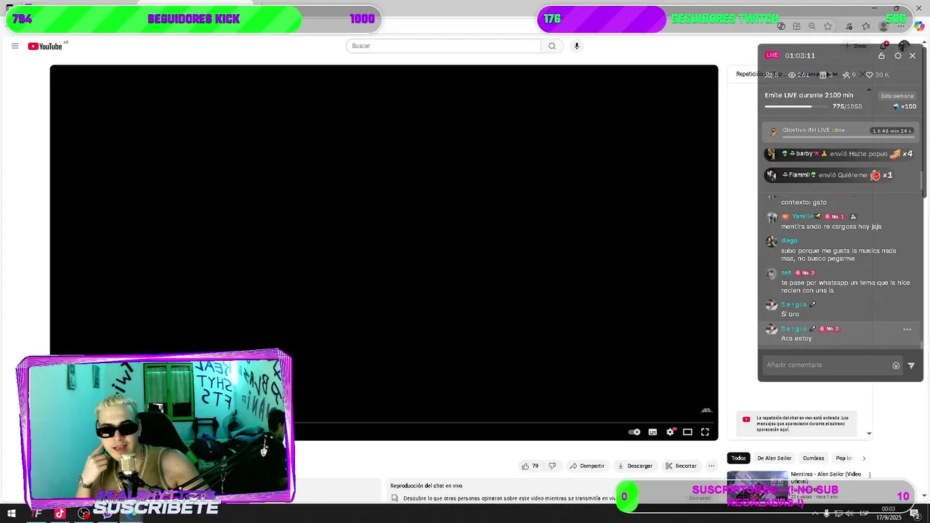The width and height of the screenshot is (930, 523).
Task: Focus the Buscar search field
Action: tap(444, 46)
